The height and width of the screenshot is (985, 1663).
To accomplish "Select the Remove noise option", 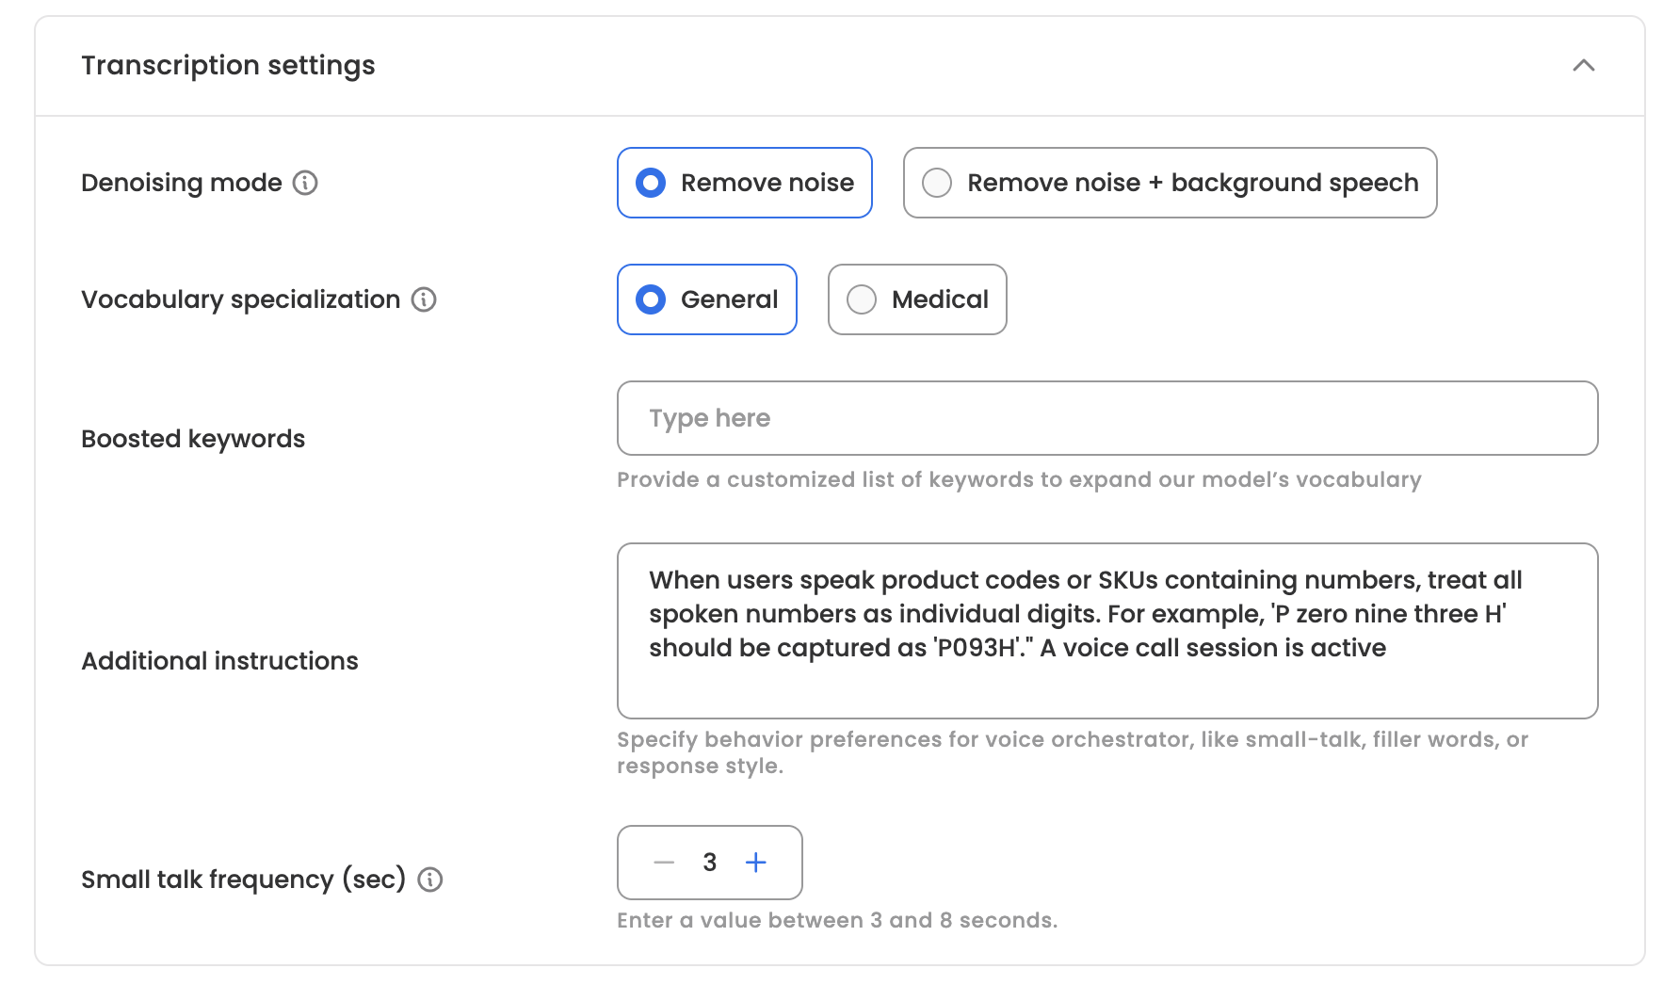I will click(744, 183).
